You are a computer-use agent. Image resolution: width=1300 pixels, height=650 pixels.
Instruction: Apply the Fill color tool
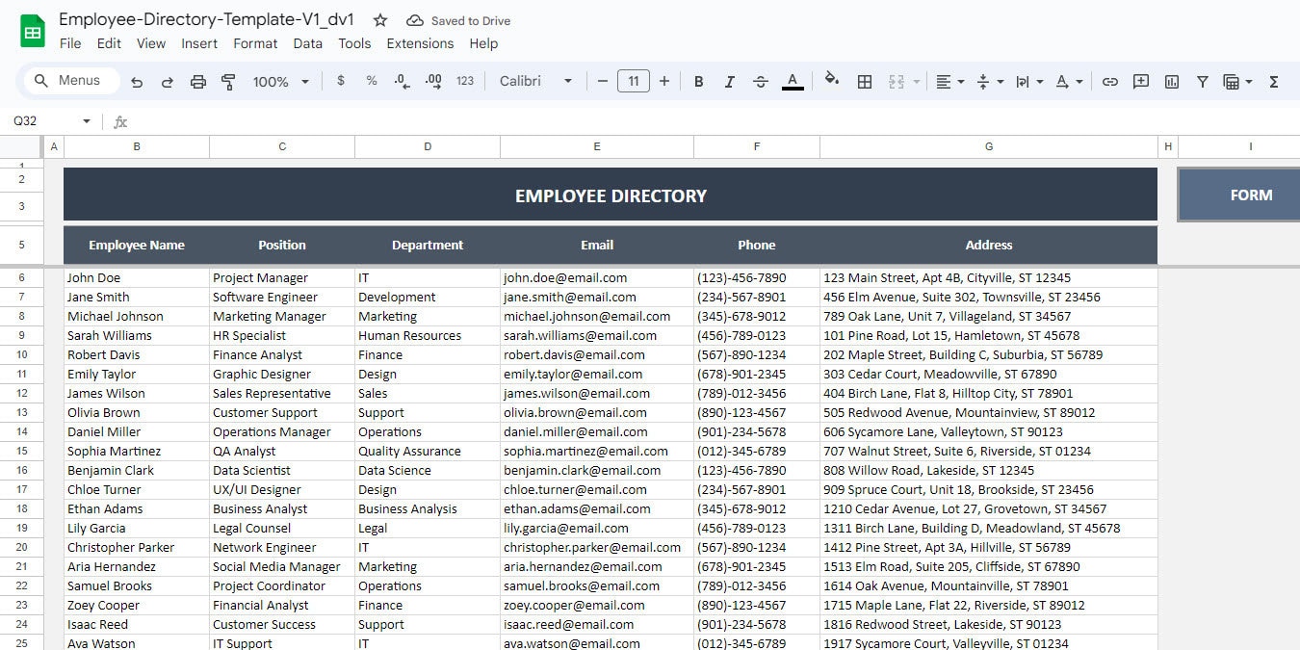tap(830, 81)
